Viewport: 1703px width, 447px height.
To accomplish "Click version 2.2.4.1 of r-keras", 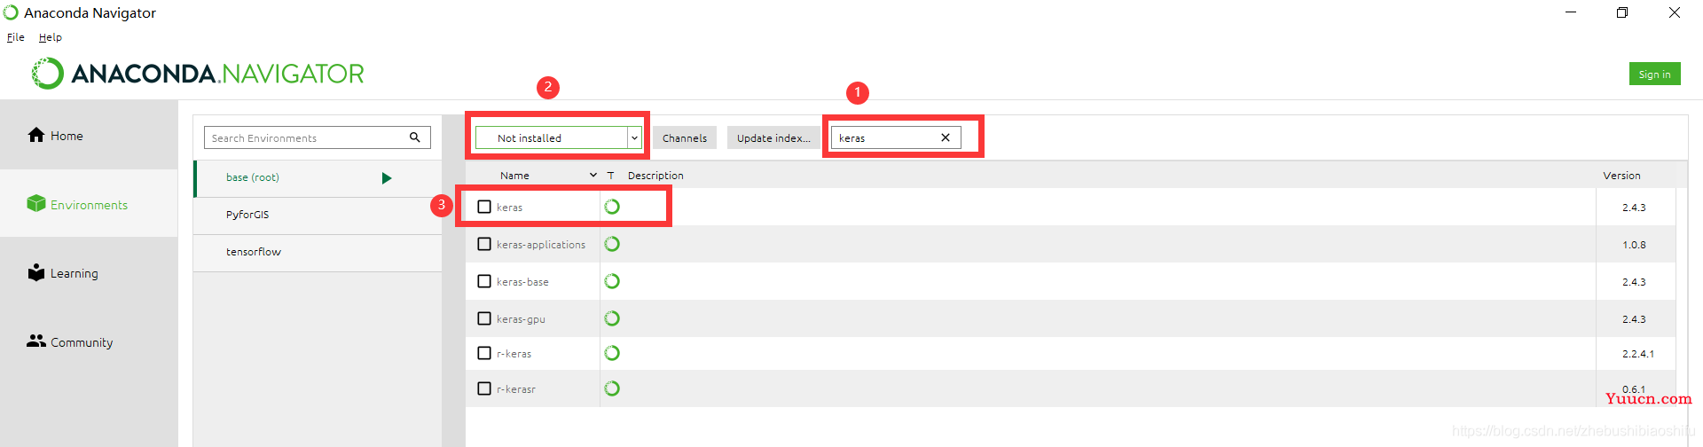I will [x=1637, y=354].
